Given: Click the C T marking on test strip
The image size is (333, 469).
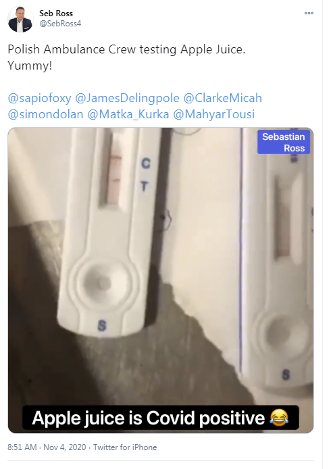Looking at the screenshot, I should [x=145, y=175].
